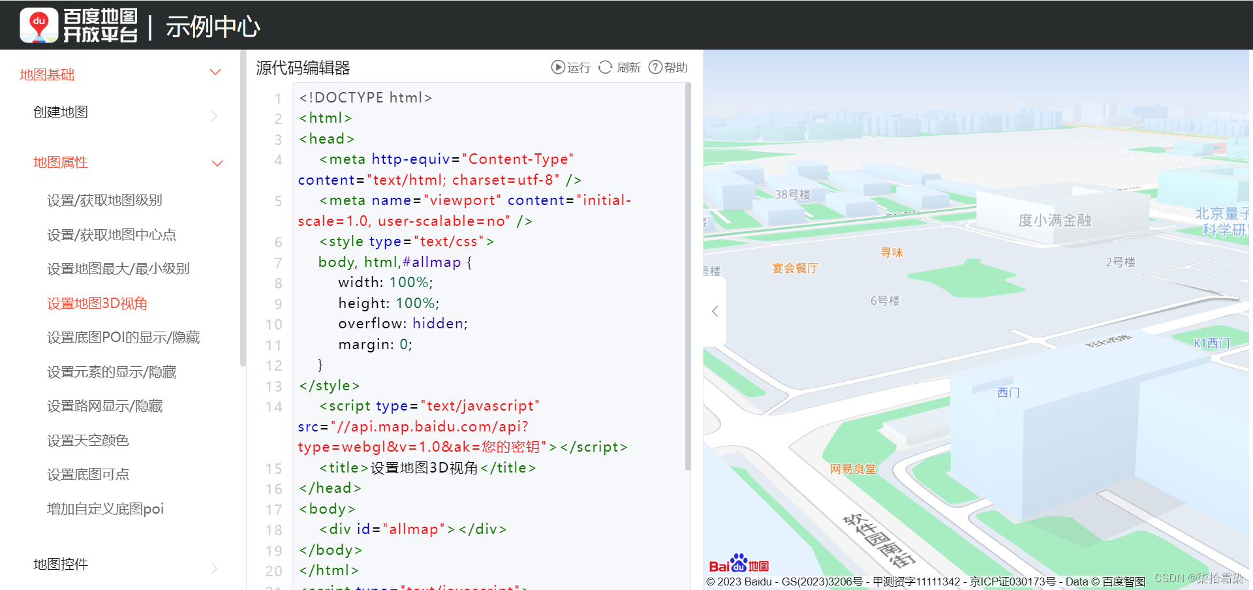
Task: Click the 源代码编辑器 panel title
Action: pyautogui.click(x=303, y=68)
